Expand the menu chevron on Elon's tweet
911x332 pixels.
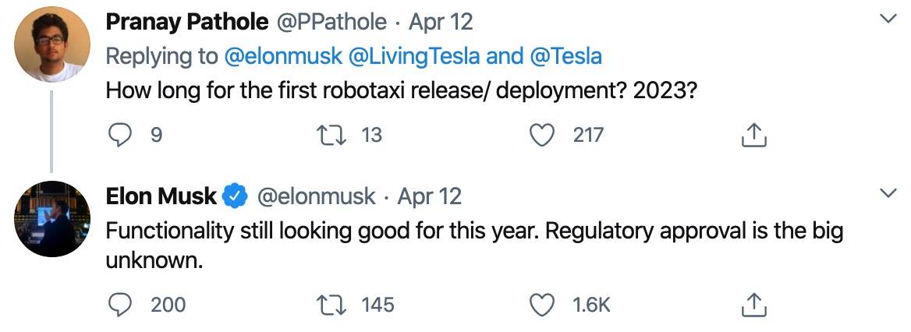tap(888, 192)
